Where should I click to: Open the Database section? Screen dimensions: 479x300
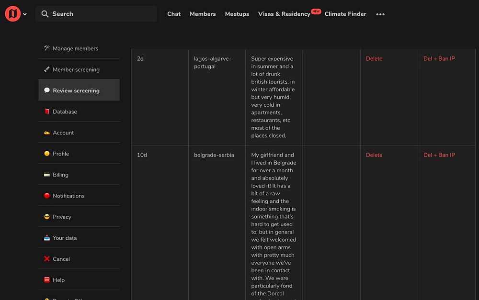pyautogui.click(x=79, y=111)
